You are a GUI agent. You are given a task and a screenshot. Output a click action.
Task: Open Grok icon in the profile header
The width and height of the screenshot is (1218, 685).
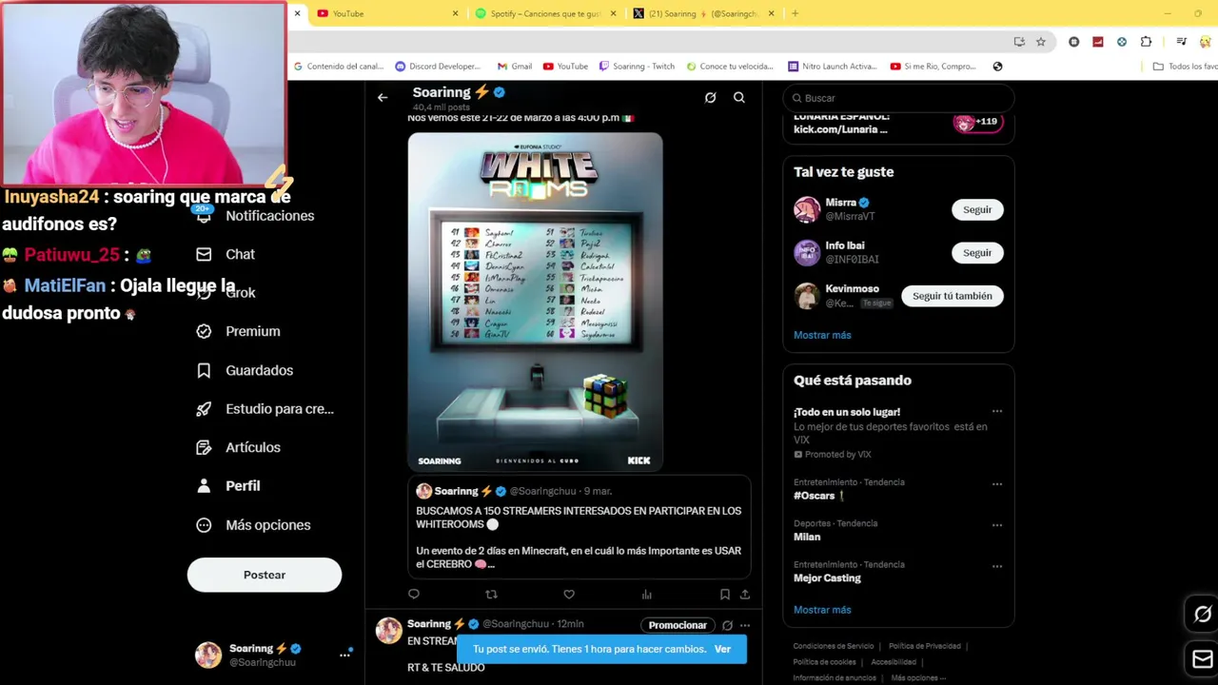coord(710,97)
